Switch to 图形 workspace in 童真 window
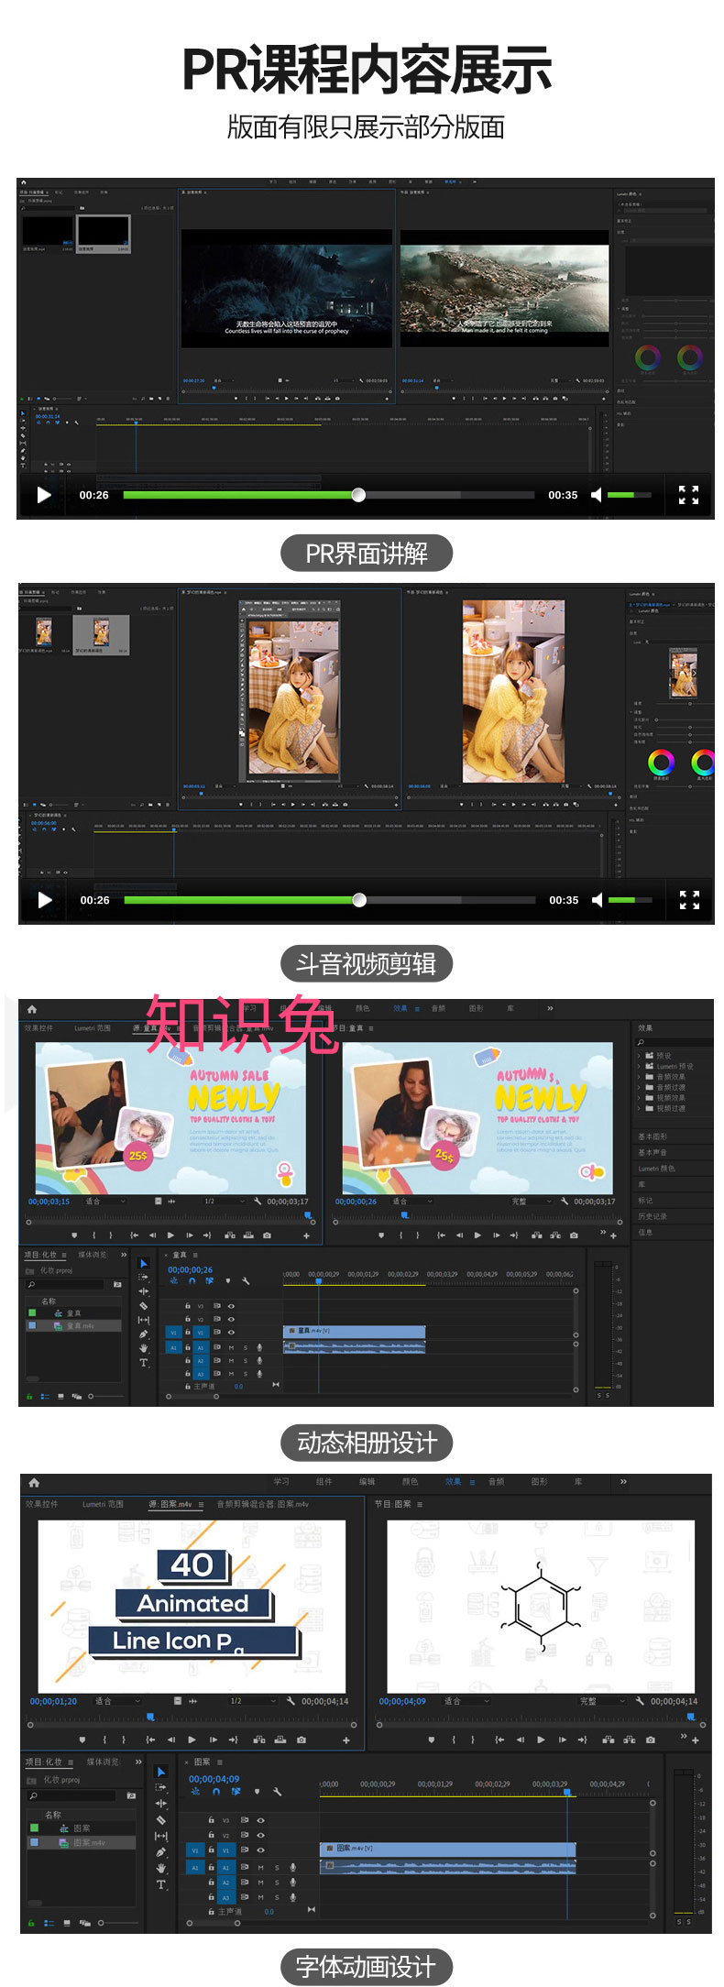The height and width of the screenshot is (1987, 724). [x=476, y=1008]
